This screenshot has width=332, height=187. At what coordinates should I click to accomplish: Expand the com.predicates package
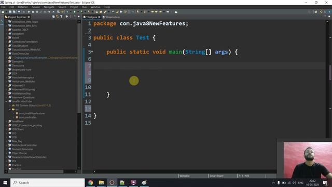[13, 117]
